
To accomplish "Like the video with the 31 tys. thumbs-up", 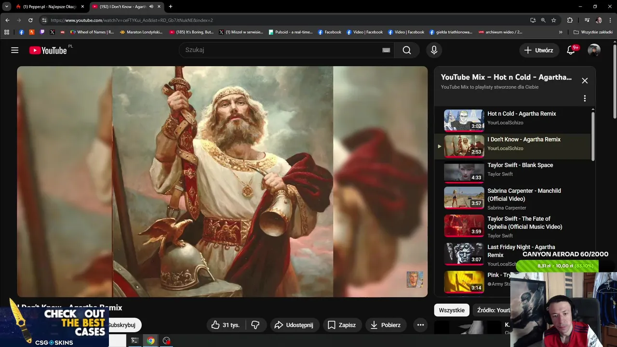I will (x=225, y=325).
